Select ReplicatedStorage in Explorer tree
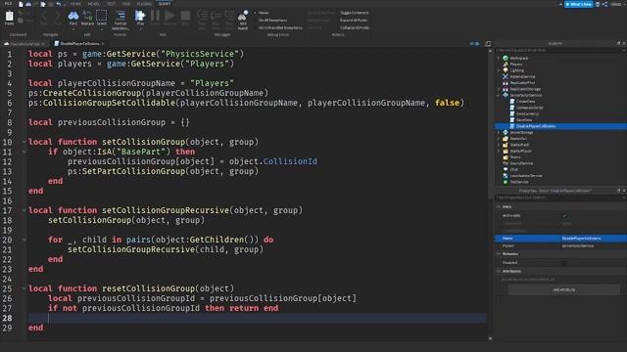This screenshot has width=627, height=352. tap(525, 89)
